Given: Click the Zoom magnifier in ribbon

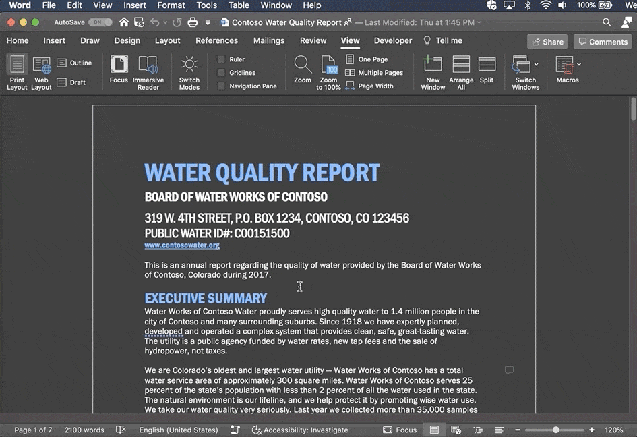Looking at the screenshot, I should coord(303,65).
